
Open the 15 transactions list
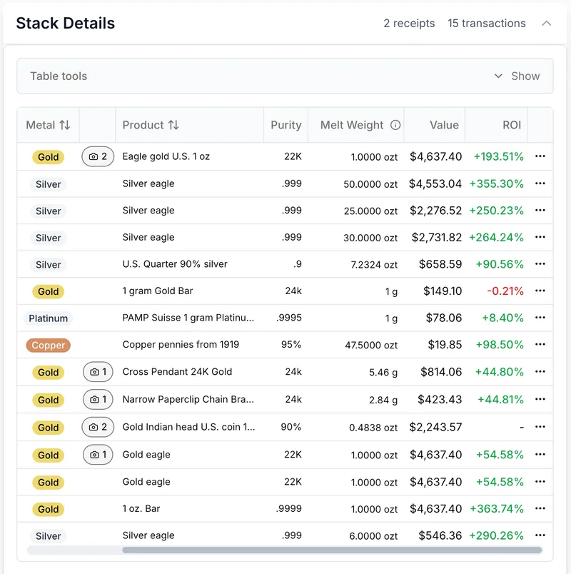[486, 23]
